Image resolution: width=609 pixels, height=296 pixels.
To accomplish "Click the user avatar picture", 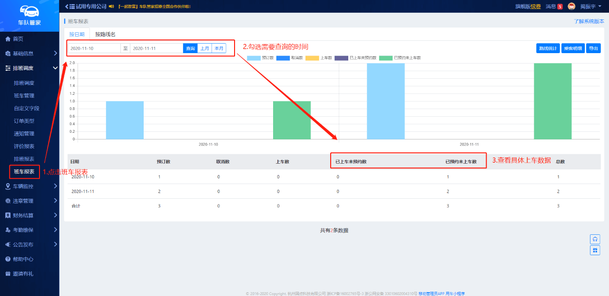I will point(571,6).
